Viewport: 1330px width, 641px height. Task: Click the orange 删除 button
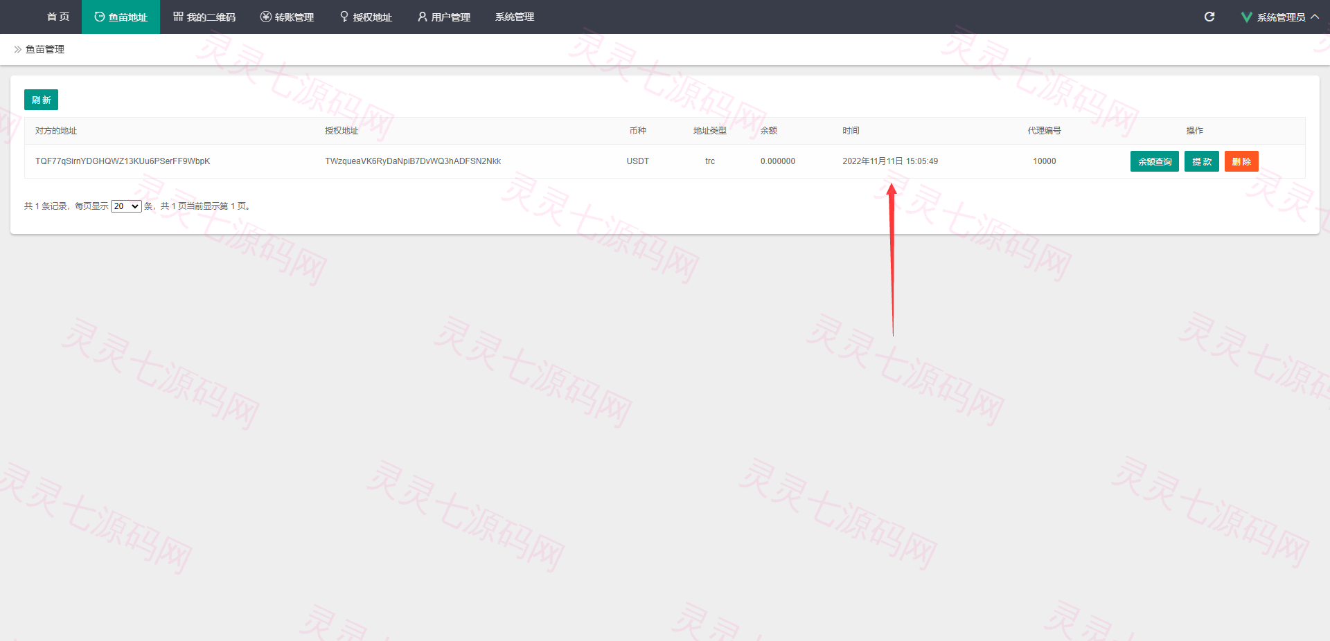click(x=1241, y=161)
